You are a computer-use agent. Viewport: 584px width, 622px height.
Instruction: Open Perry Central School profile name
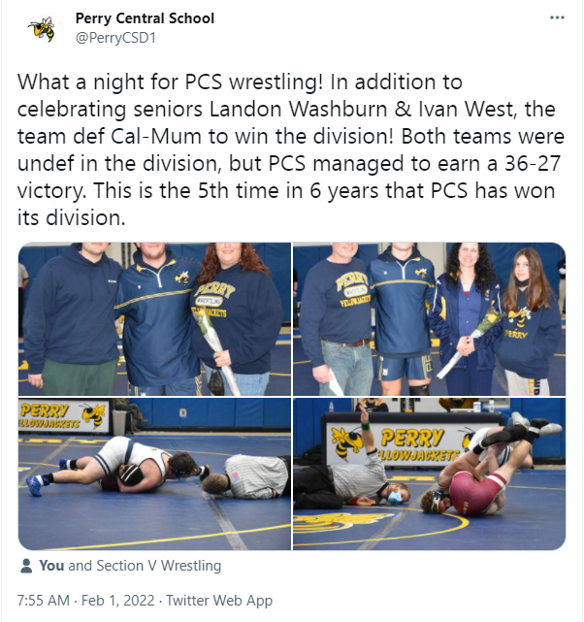tap(145, 18)
